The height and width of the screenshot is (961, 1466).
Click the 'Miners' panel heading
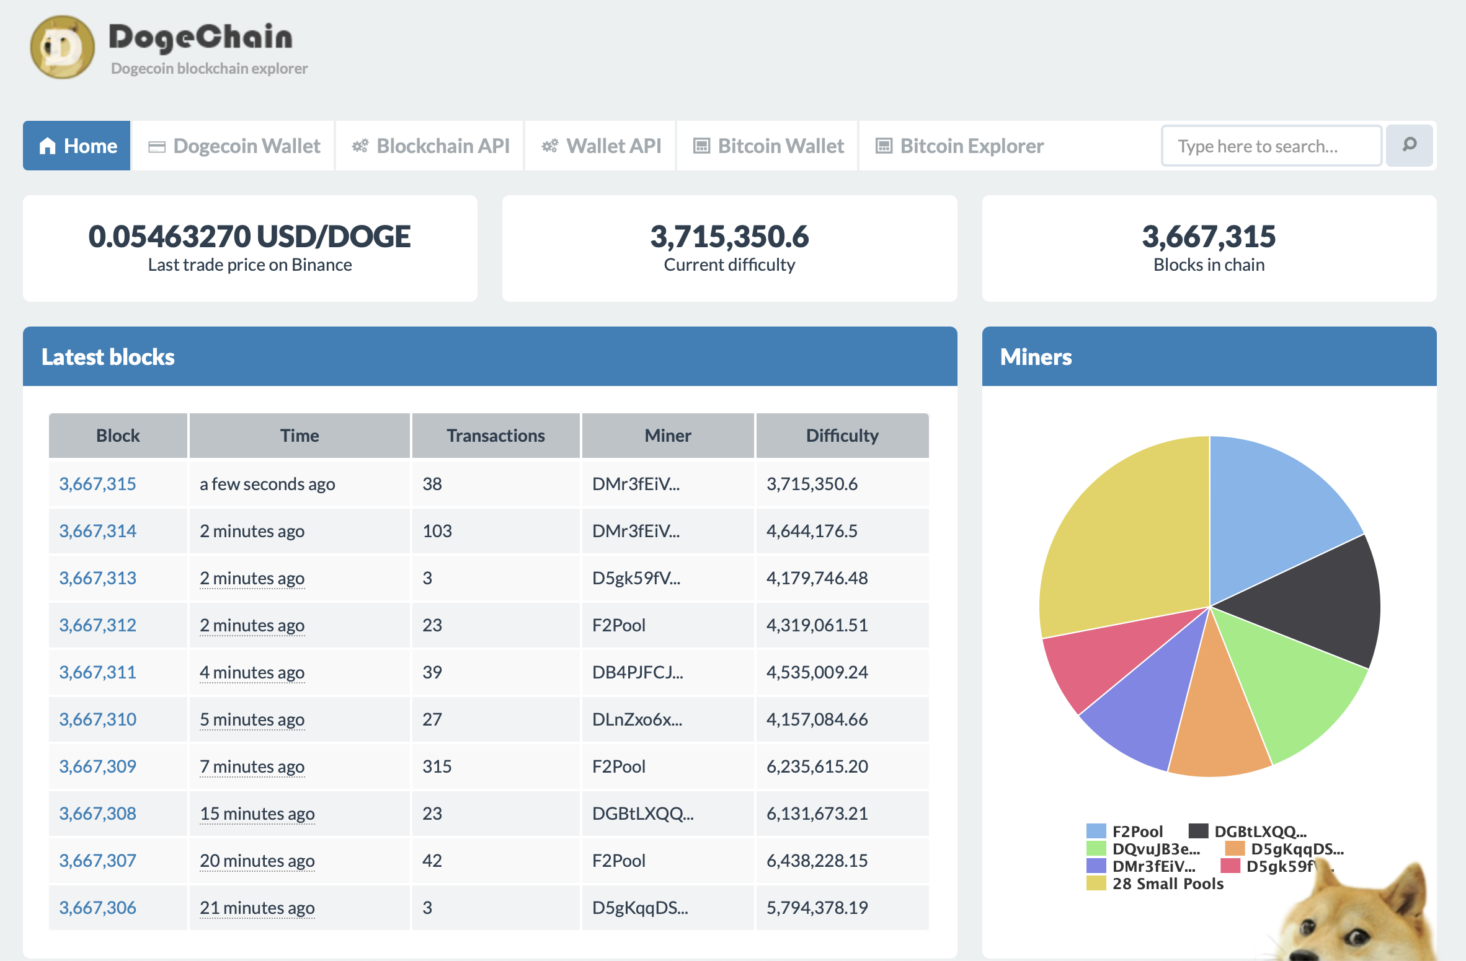tap(1036, 357)
